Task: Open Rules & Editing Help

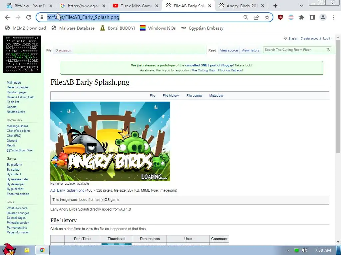Action: [x=20, y=97]
